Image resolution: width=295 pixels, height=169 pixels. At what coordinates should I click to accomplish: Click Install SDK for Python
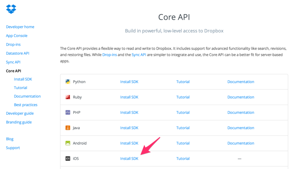click(129, 82)
